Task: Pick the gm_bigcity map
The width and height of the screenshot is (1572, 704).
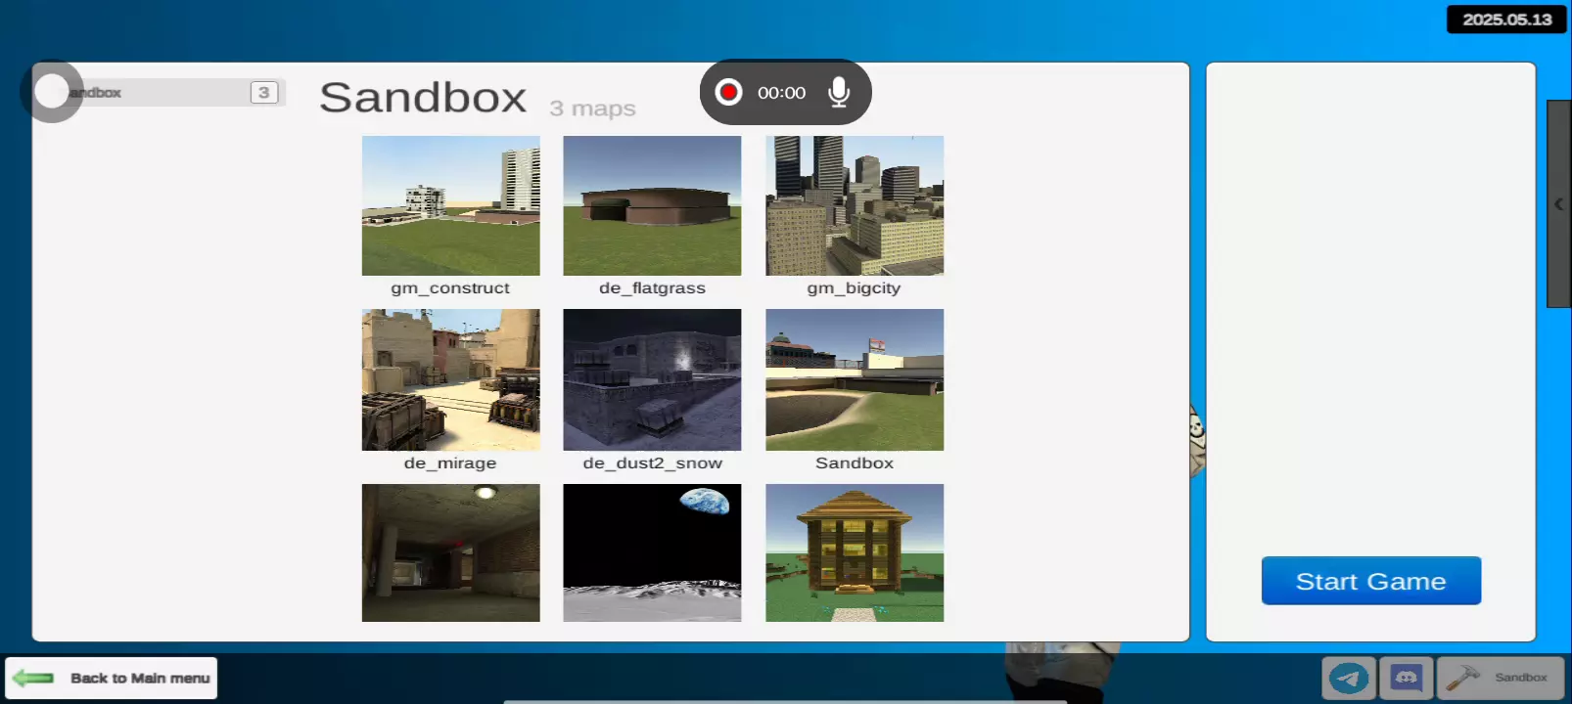Action: tap(855, 206)
